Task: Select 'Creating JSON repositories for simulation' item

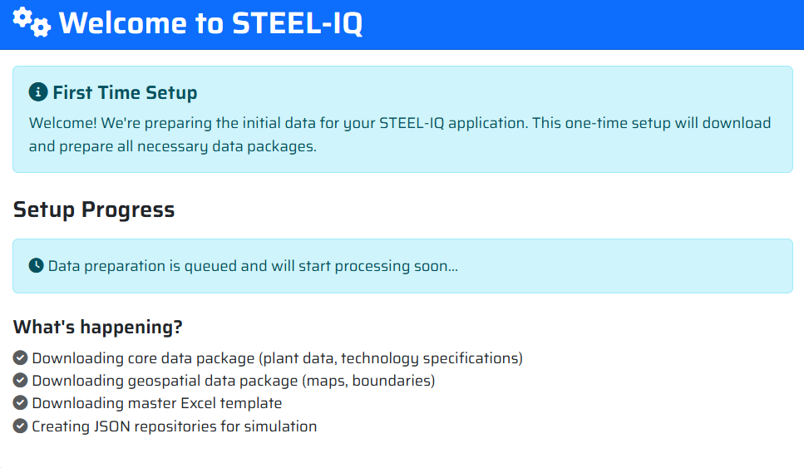Action: pos(174,426)
